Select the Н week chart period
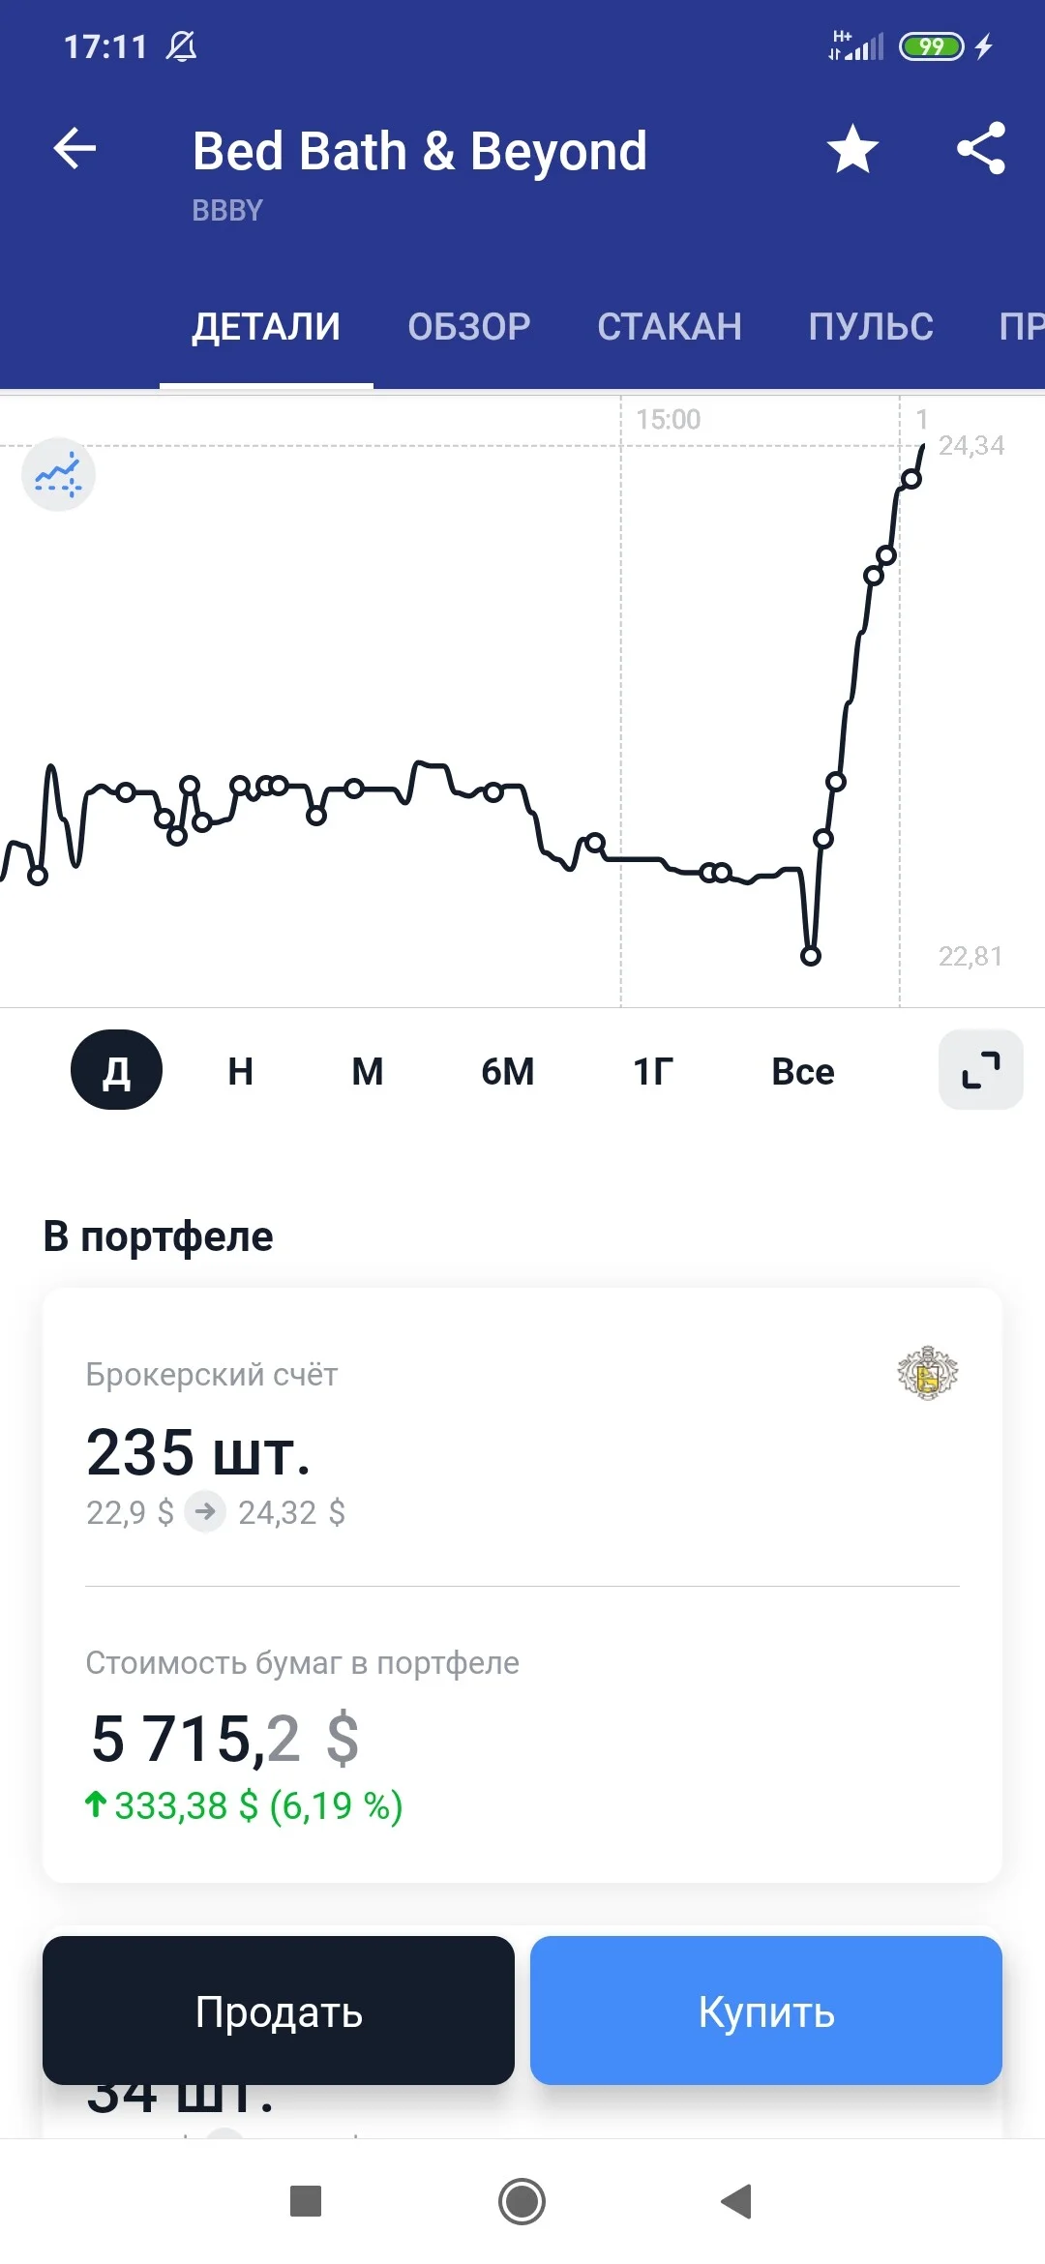Viewport: 1045px width, 2264px height. 240,1071
